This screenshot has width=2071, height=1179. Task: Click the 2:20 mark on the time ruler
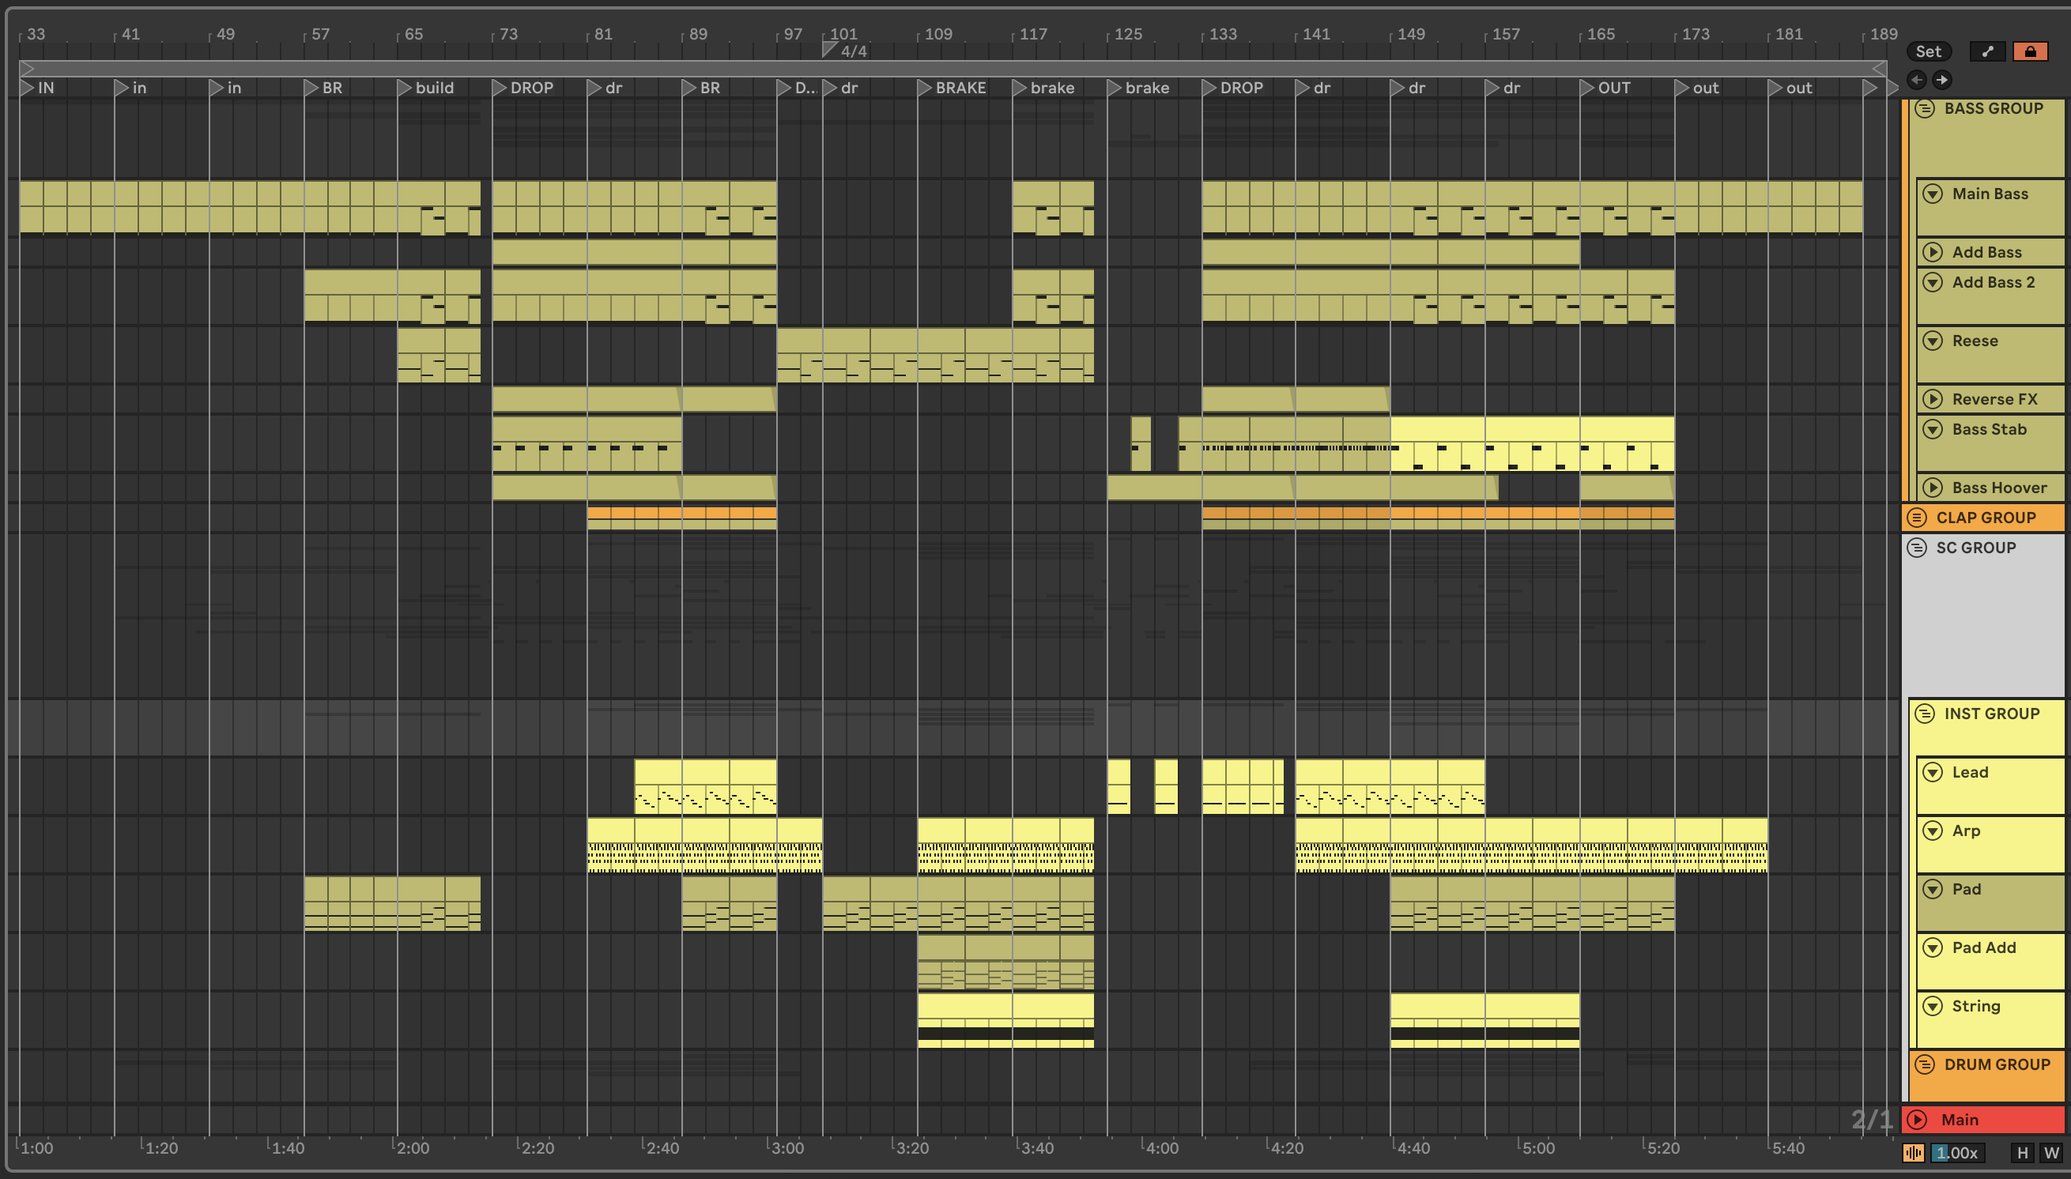tap(538, 1147)
